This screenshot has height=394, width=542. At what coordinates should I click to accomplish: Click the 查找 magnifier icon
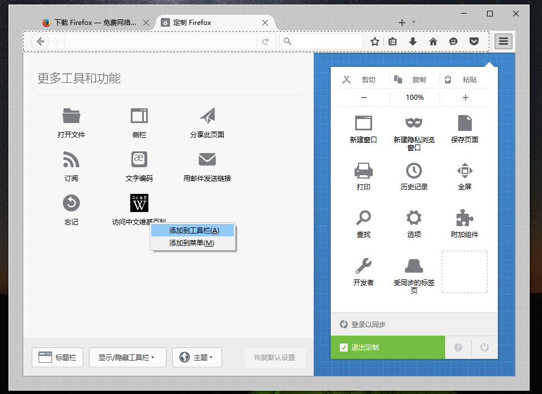tap(363, 218)
